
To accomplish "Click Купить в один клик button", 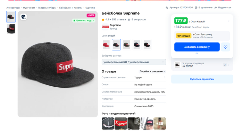I will [202, 79].
